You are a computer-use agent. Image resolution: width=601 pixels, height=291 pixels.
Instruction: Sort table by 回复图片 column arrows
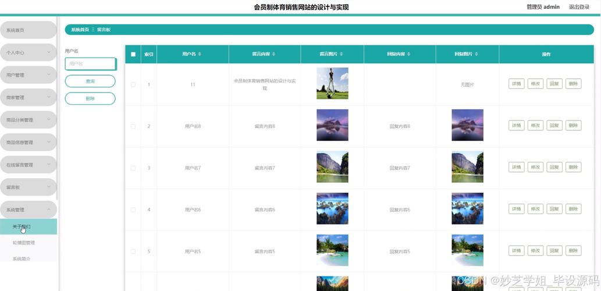476,55
